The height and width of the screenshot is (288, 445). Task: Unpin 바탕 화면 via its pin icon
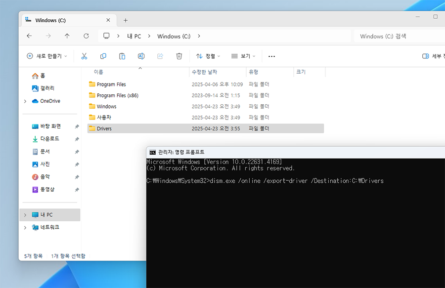tap(77, 126)
